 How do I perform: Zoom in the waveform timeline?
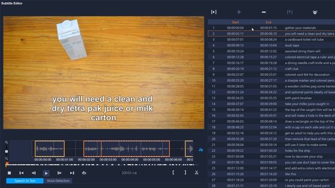6,142
